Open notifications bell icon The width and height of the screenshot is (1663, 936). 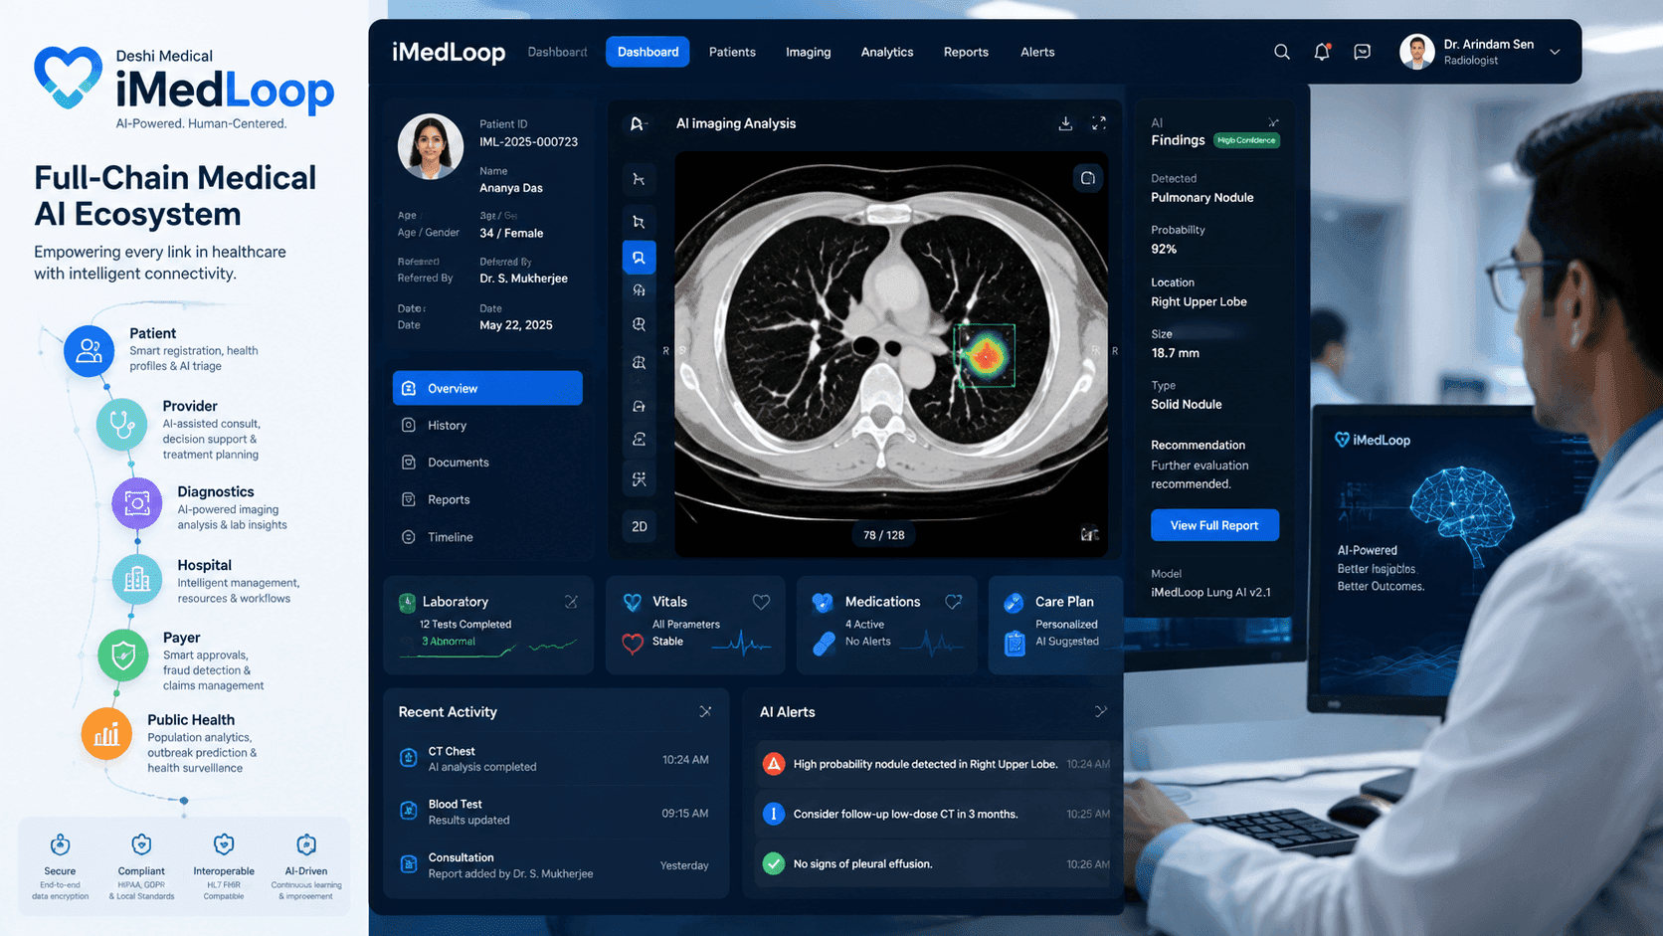pyautogui.click(x=1322, y=52)
